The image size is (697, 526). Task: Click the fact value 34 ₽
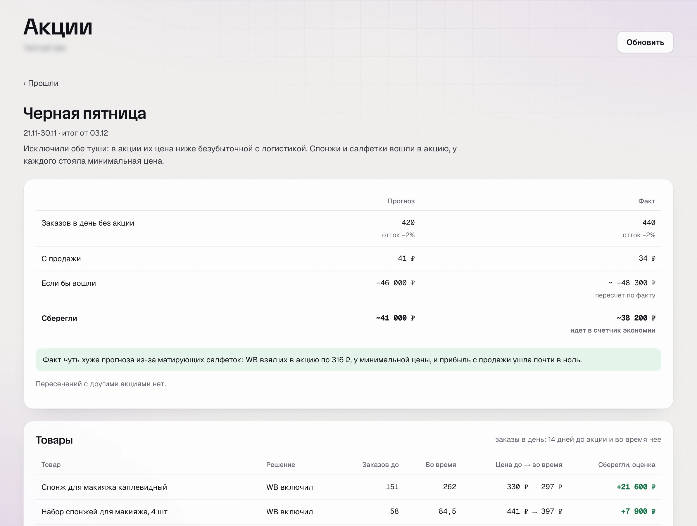point(647,258)
